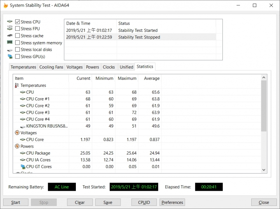Click the greyed-out Stop button
This screenshot has height=209, width=280.
pyautogui.click(x=44, y=202)
